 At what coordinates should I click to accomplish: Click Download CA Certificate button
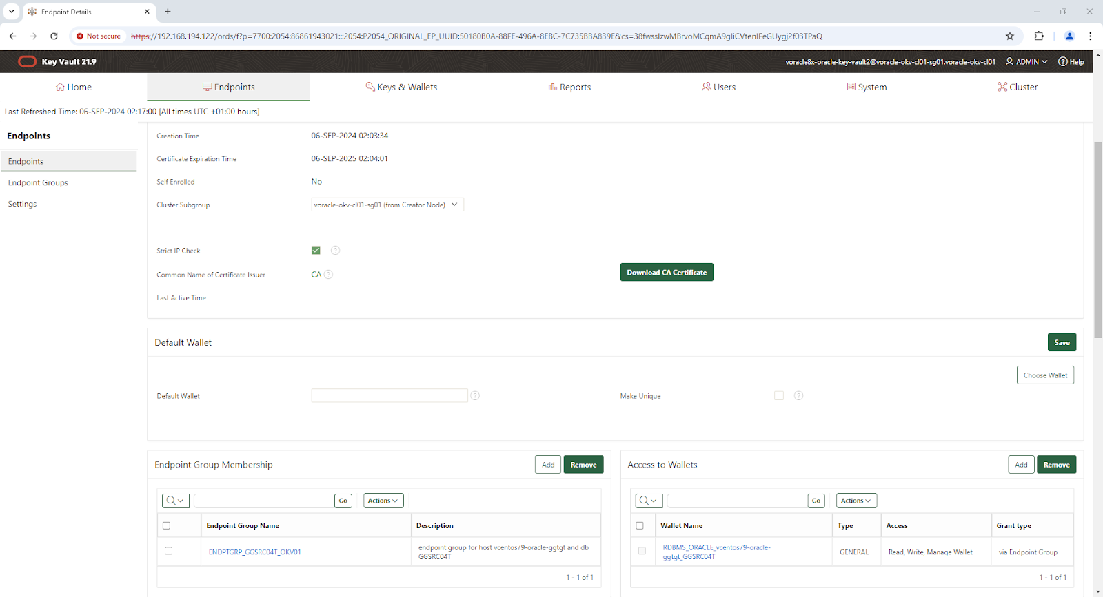click(x=667, y=273)
